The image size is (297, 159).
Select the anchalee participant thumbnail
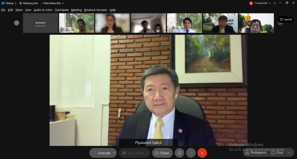[x=40, y=23]
